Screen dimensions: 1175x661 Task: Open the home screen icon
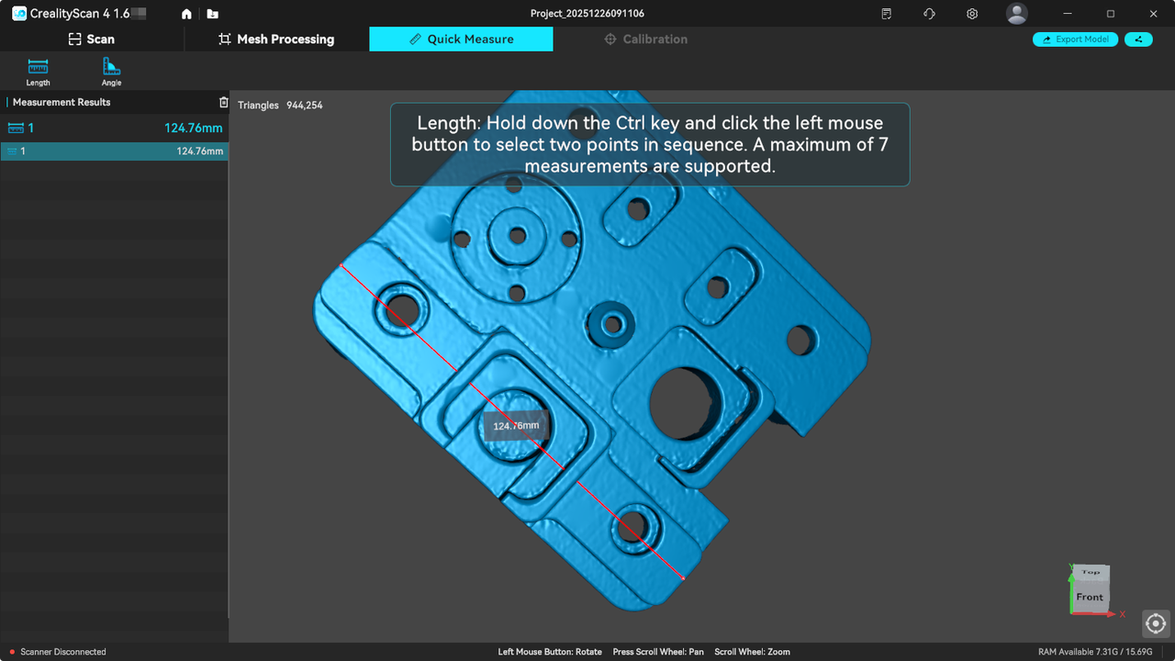point(187,14)
